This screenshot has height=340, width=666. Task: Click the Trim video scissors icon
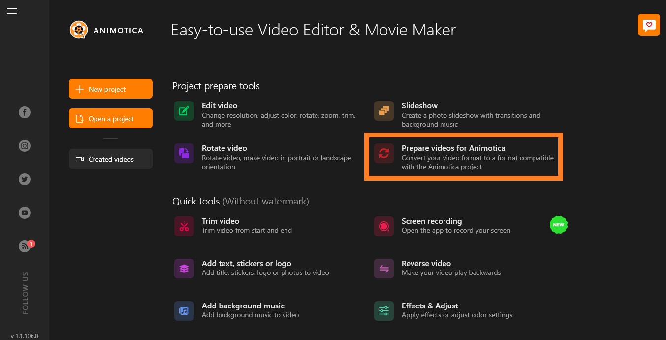[x=184, y=226]
